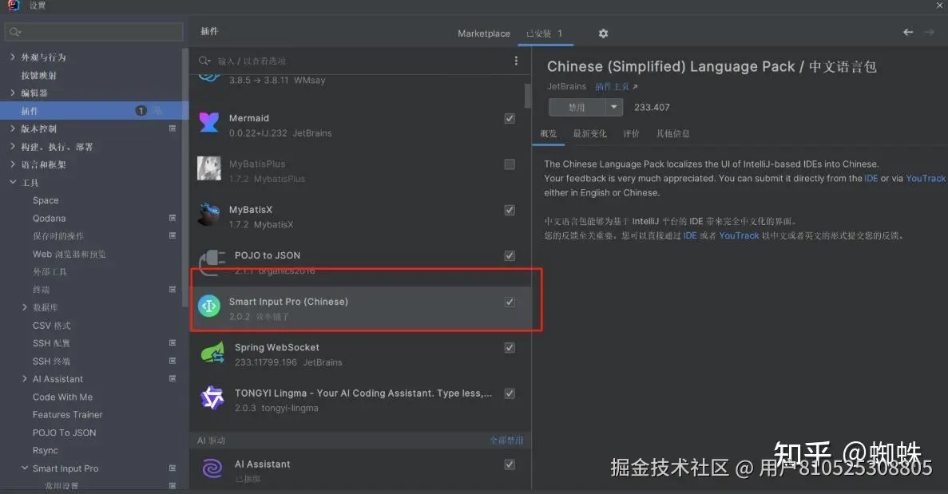Viewport: 948px width, 494px height.
Task: Click the project-level icon beside Smart Input Pro
Action: (173, 468)
